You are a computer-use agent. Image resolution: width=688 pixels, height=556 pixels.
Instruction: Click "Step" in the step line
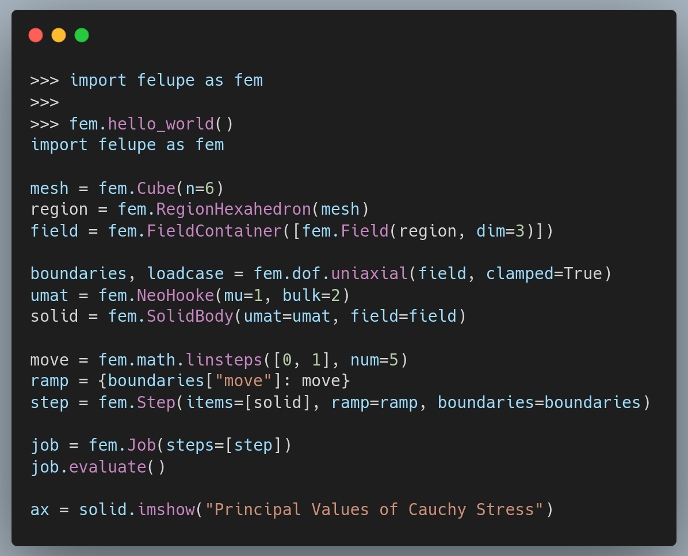(x=156, y=403)
